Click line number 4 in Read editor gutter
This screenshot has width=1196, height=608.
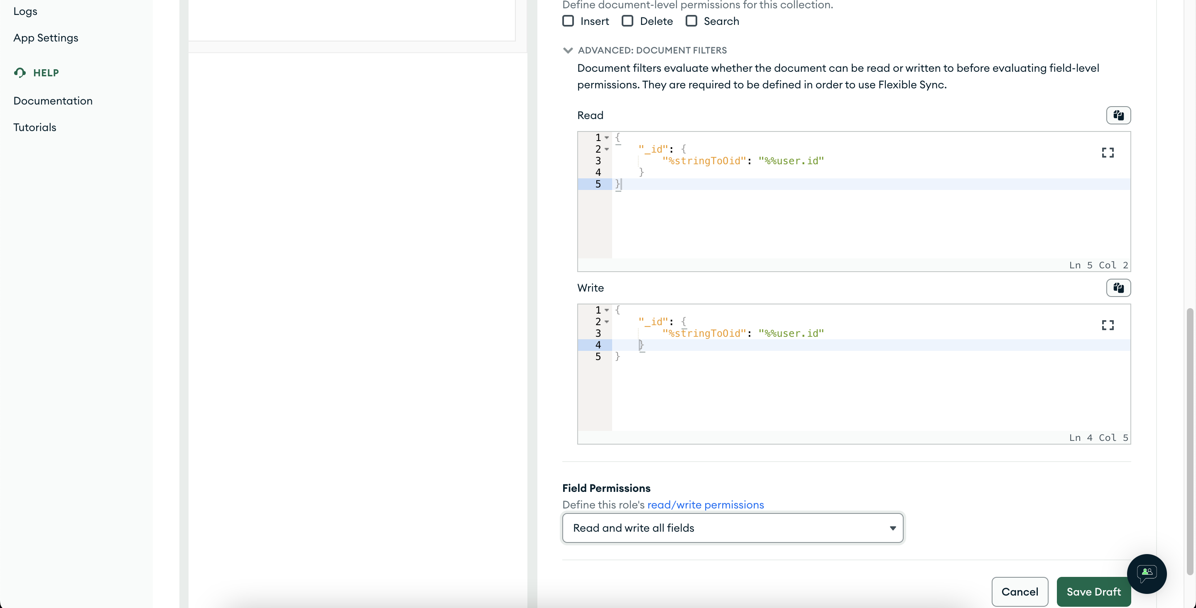tap(598, 172)
